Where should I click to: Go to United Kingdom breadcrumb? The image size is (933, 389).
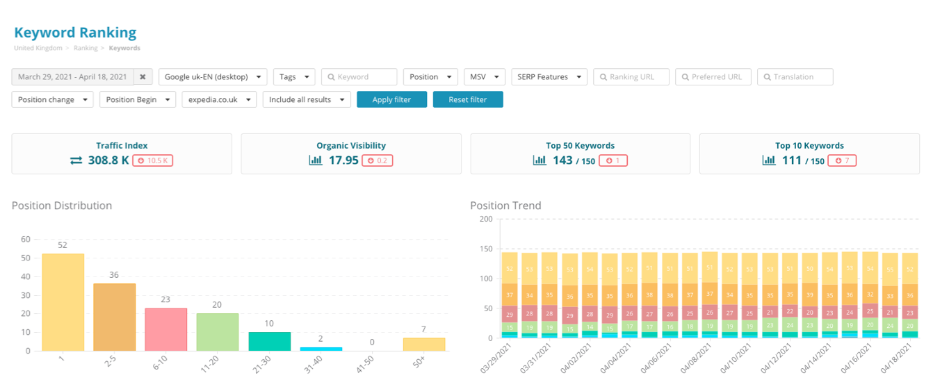point(38,48)
